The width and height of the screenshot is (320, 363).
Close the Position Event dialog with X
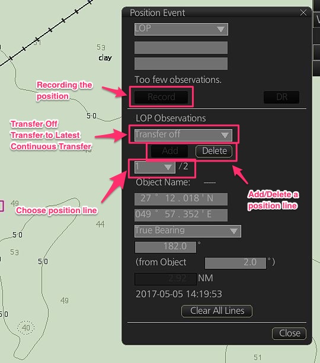[303, 12]
